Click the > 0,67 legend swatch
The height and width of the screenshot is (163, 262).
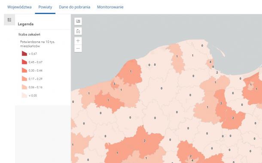(x=24, y=54)
